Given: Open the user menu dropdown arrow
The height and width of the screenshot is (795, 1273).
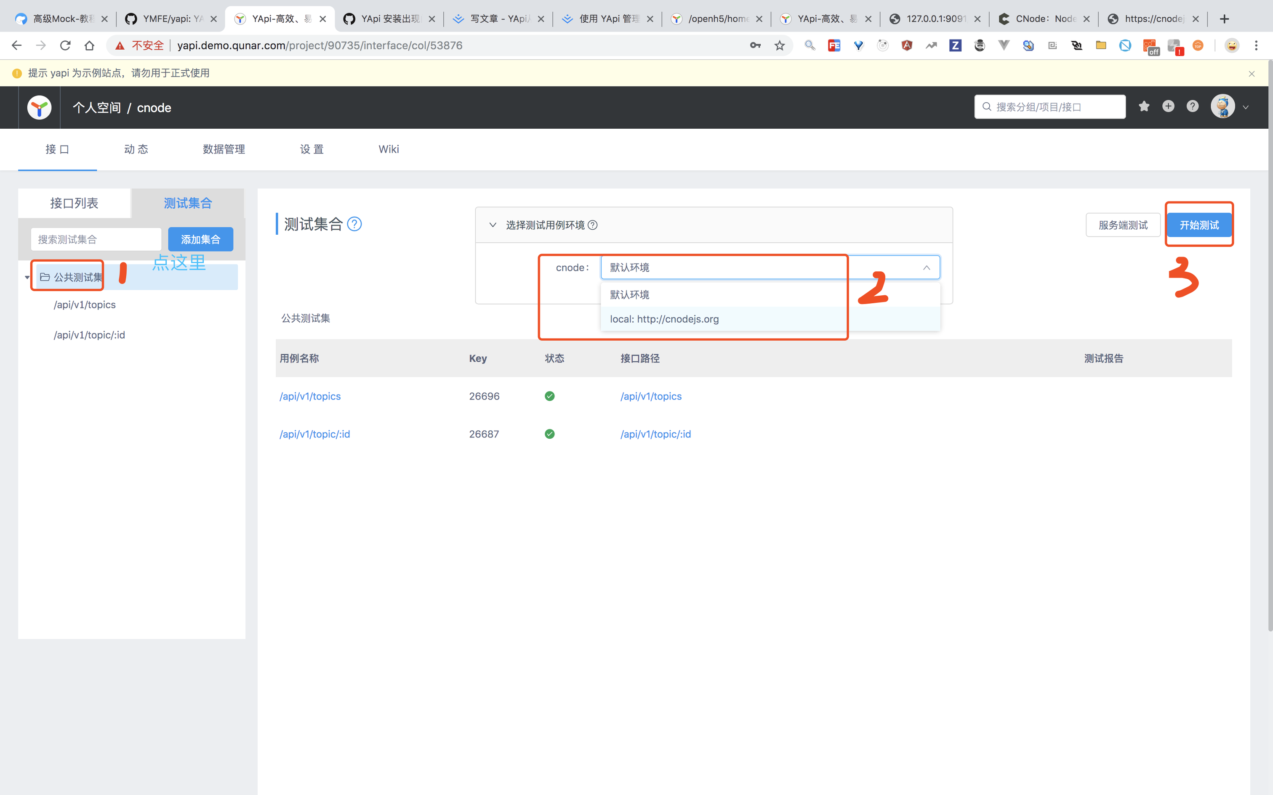Looking at the screenshot, I should click(x=1246, y=107).
